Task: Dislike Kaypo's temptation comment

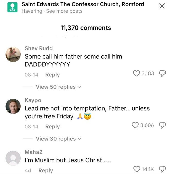Action: [161, 125]
